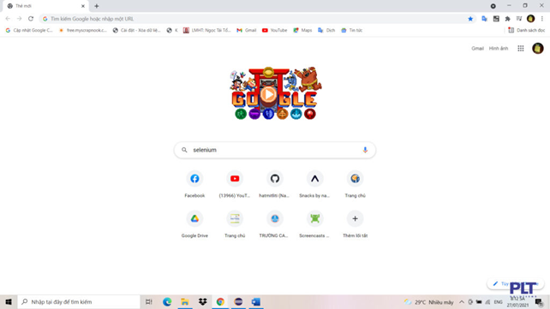Click the Gmail link at top right

click(x=477, y=48)
